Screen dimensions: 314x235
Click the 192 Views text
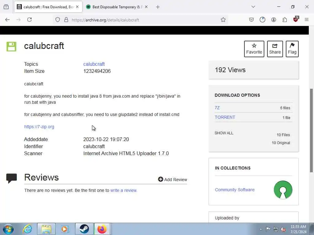point(230,70)
